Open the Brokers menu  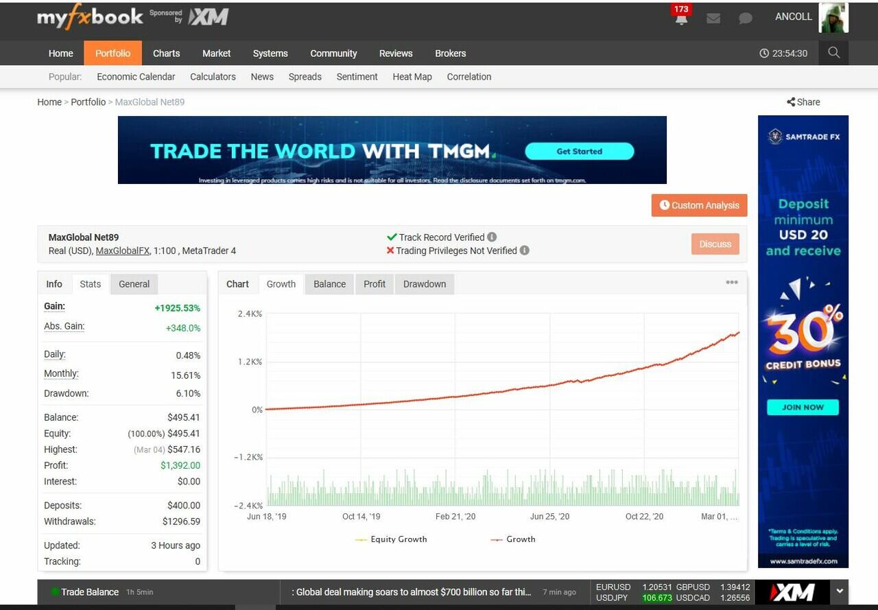pos(450,54)
